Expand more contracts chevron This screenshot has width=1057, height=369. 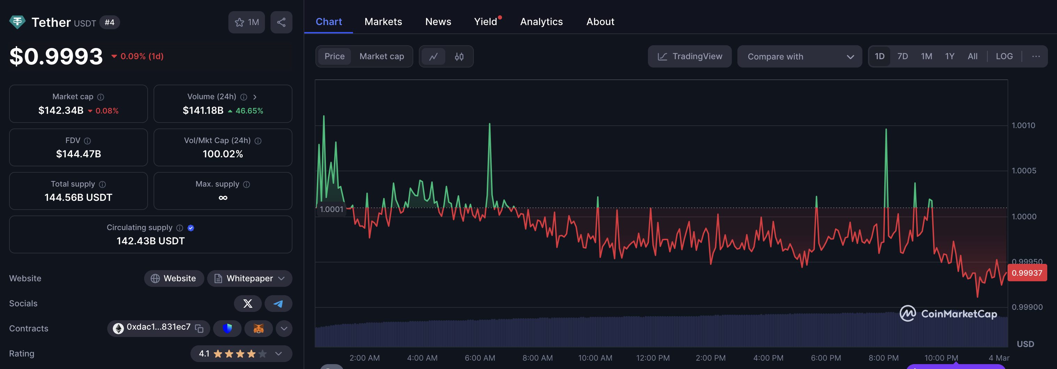[x=284, y=328]
